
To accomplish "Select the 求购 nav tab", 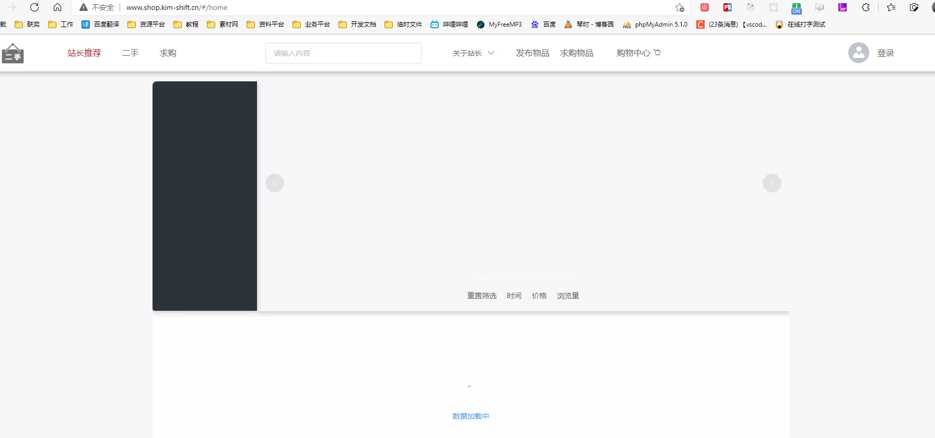I will (168, 53).
